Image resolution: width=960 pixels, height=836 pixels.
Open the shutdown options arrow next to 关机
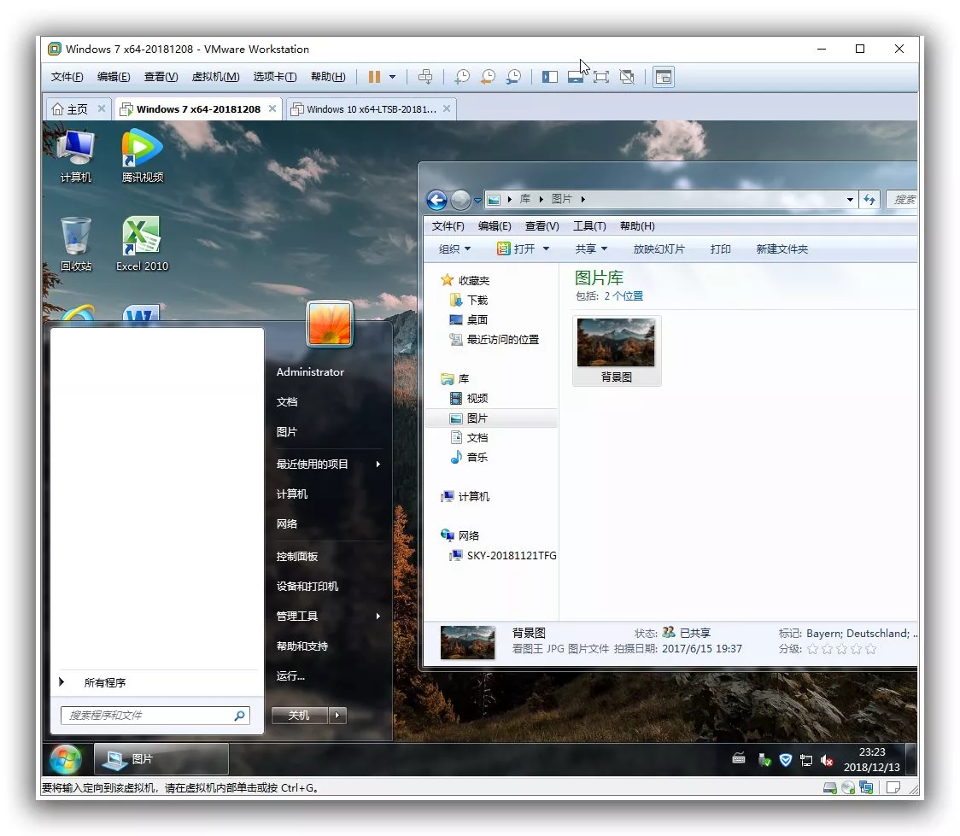pyautogui.click(x=337, y=716)
